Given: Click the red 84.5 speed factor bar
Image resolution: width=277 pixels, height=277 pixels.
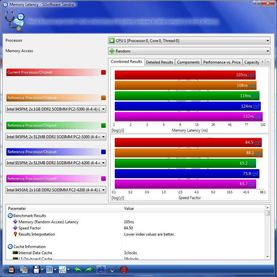Looking at the screenshot, I should (x=188, y=142).
